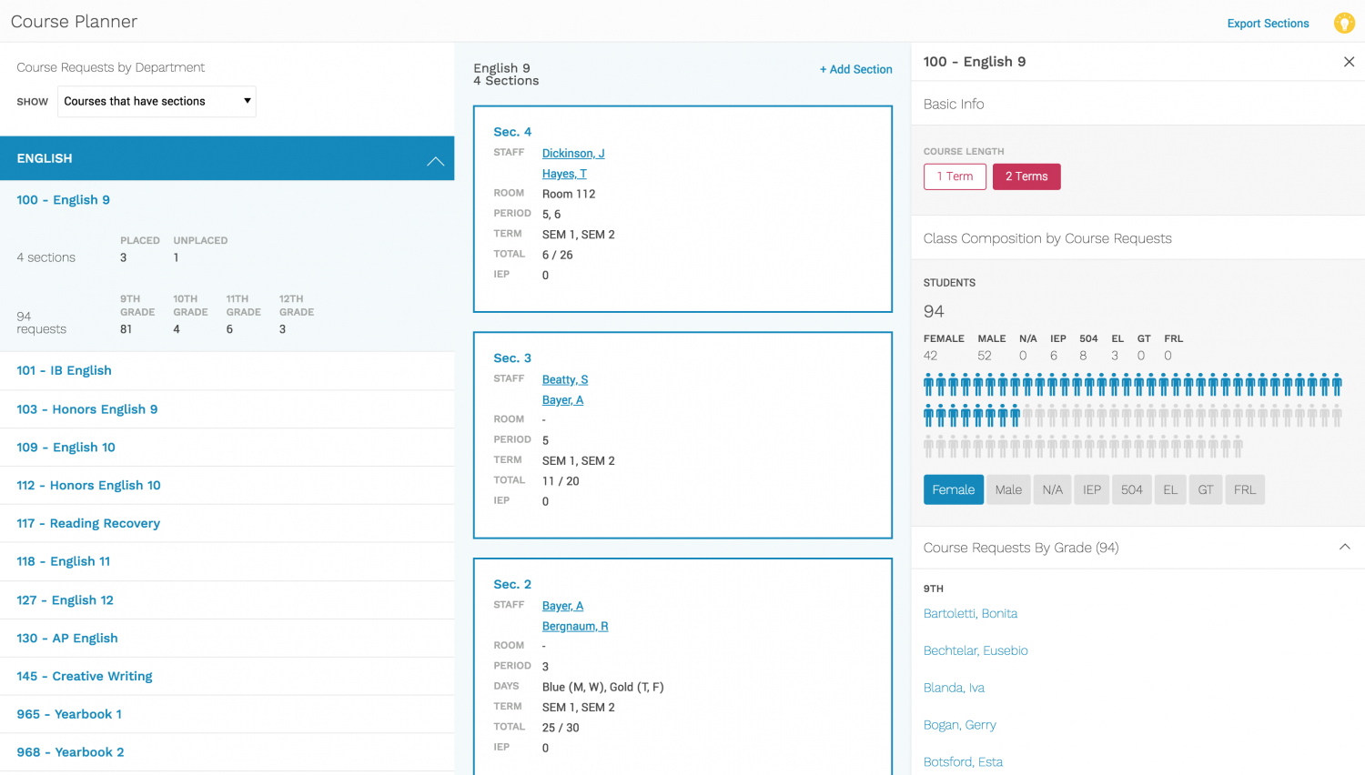The image size is (1365, 775).
Task: Select course 101 - IB English
Action: (64, 370)
